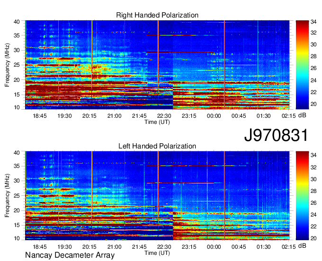The height and width of the screenshot is (261, 322).
Task: Select the J970831 observation label
Action: point(276,135)
